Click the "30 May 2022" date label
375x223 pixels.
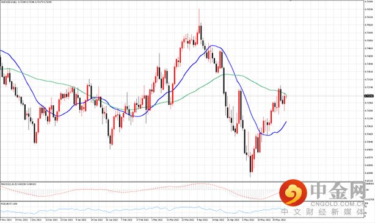point(279,220)
